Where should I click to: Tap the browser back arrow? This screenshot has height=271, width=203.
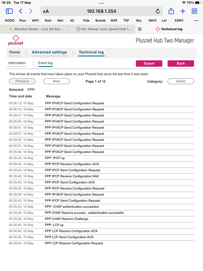coord(21,11)
